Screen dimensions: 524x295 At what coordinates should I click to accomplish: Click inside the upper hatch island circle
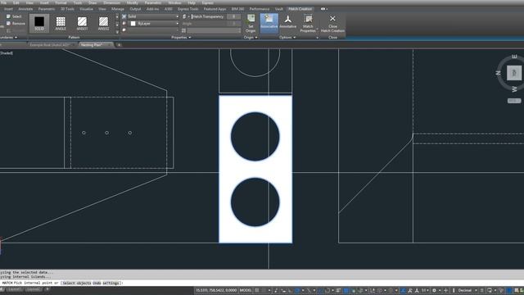[255, 137]
